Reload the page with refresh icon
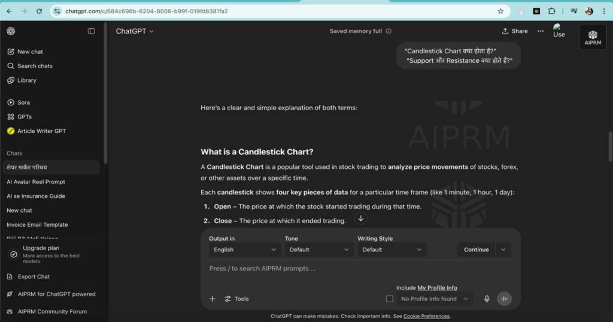Viewport: 613px width, 322px height. click(39, 11)
